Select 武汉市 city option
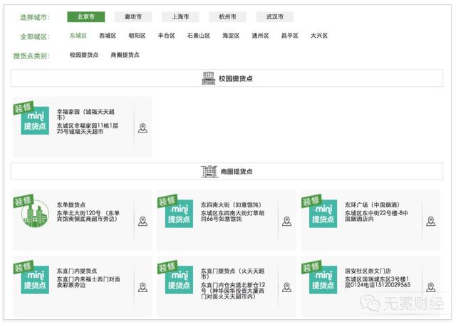This screenshot has width=456, height=327. [274, 17]
